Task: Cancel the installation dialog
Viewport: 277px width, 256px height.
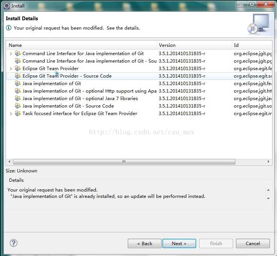Action: click(253, 244)
